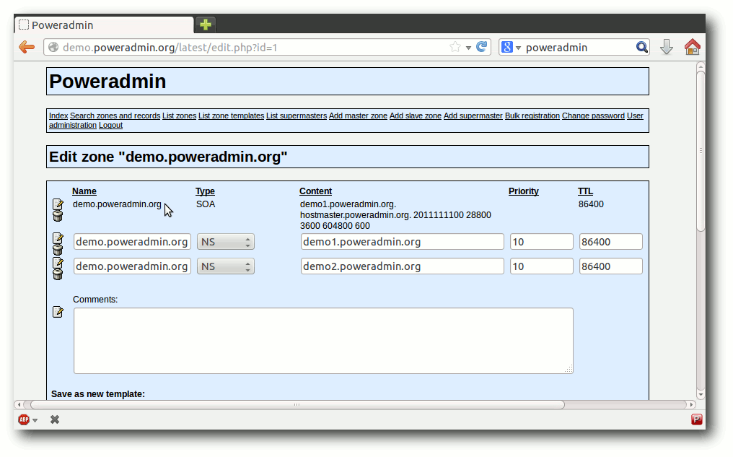Open downloads with the down arrow icon

(666, 47)
